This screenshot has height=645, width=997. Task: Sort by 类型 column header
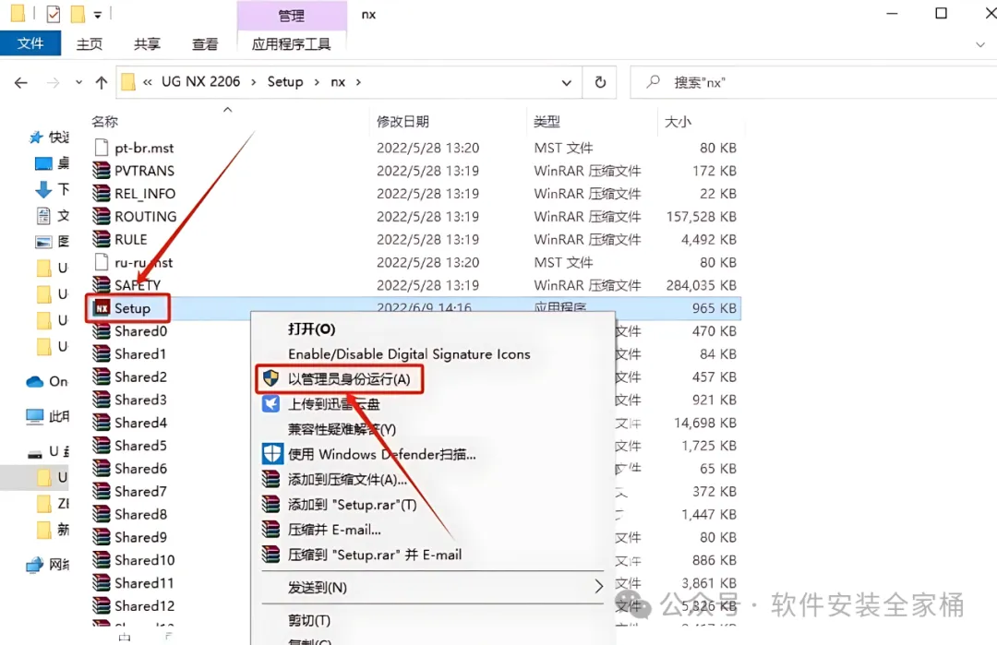[547, 122]
